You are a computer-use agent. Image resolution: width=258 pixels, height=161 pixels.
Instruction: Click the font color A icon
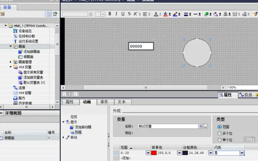click(x=156, y=14)
